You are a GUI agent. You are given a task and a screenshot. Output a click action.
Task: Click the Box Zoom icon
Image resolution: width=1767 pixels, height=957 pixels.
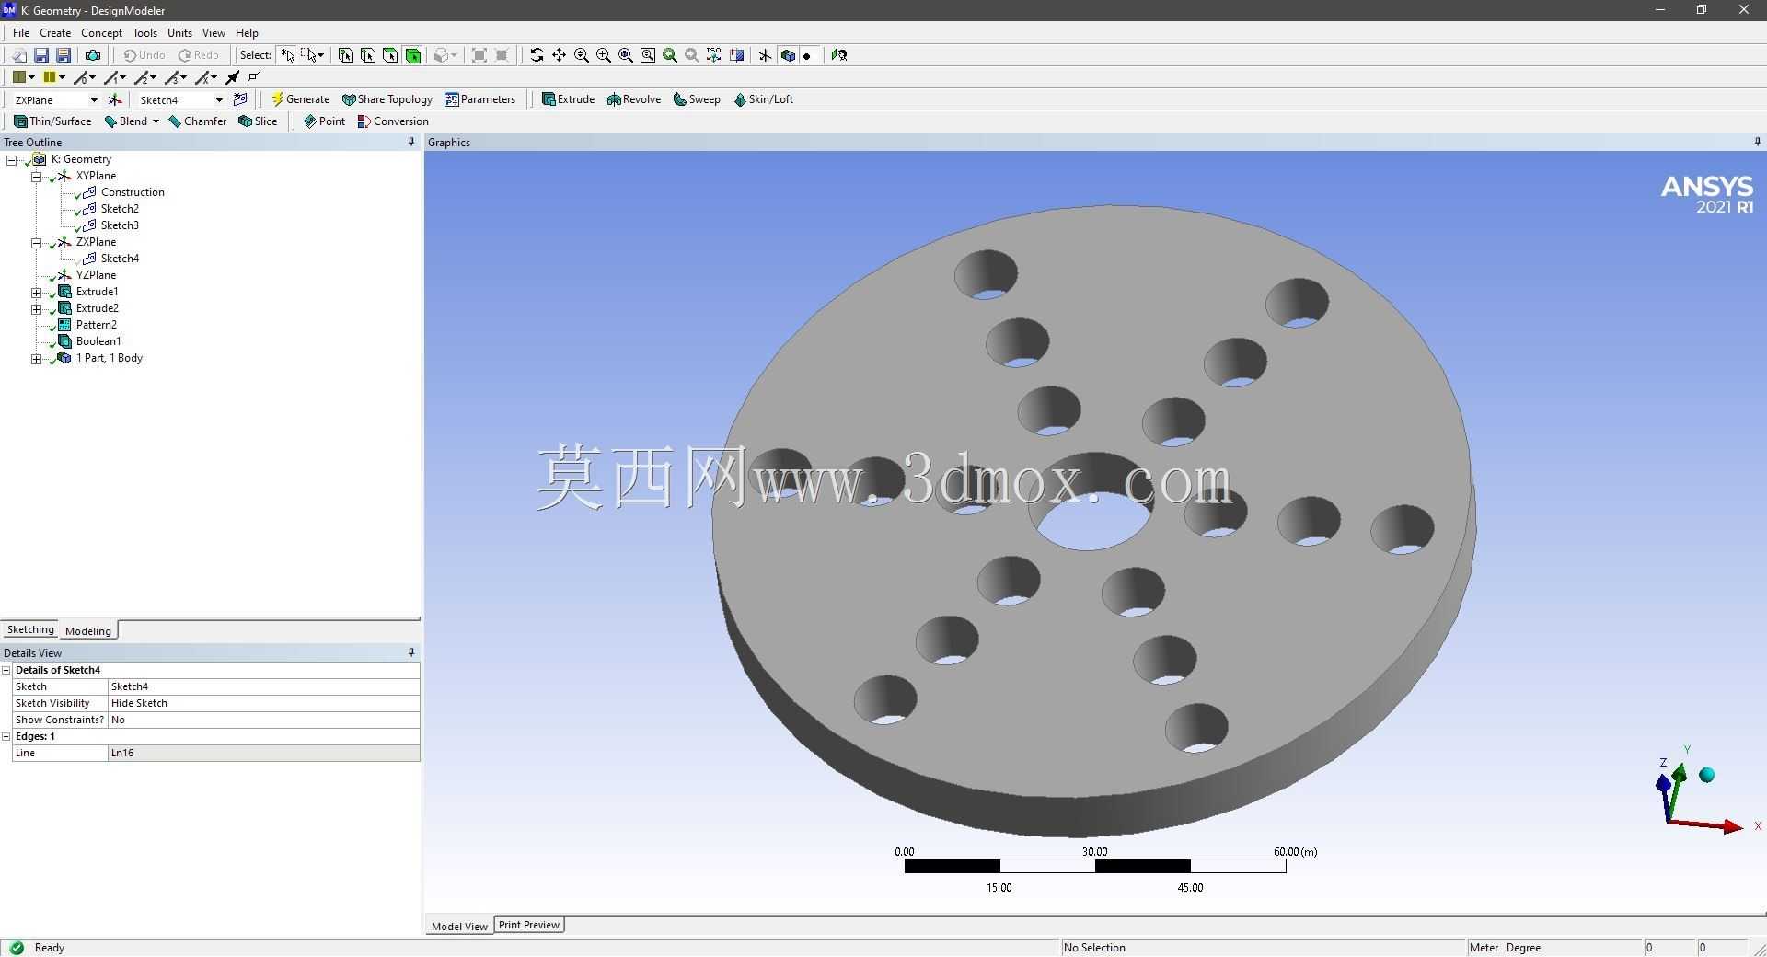[604, 55]
